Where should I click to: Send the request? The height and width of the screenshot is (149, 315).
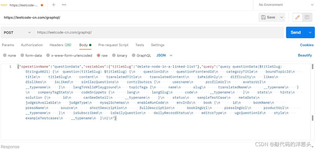point(295,32)
